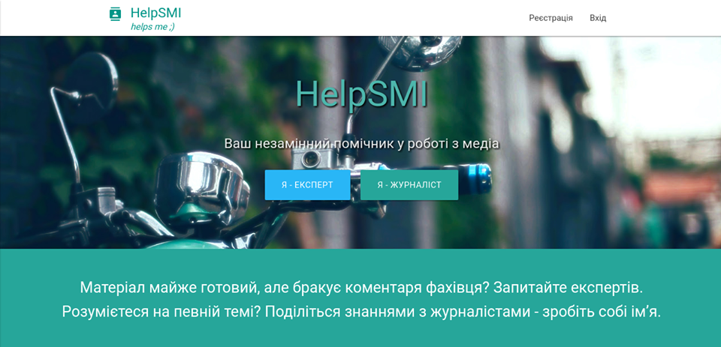Click the large HelpSMI hero heading
Screen dimensions: 721x347
(361, 94)
